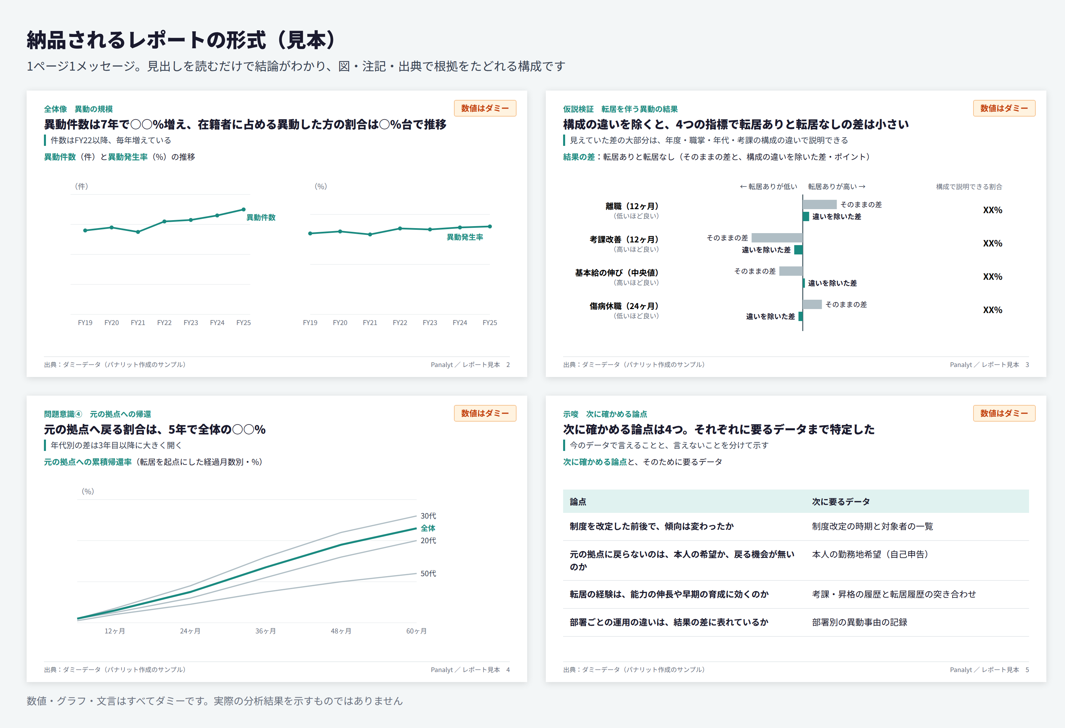
Task: Click footer Panalyt／レポート見本 5
Action: point(989,670)
